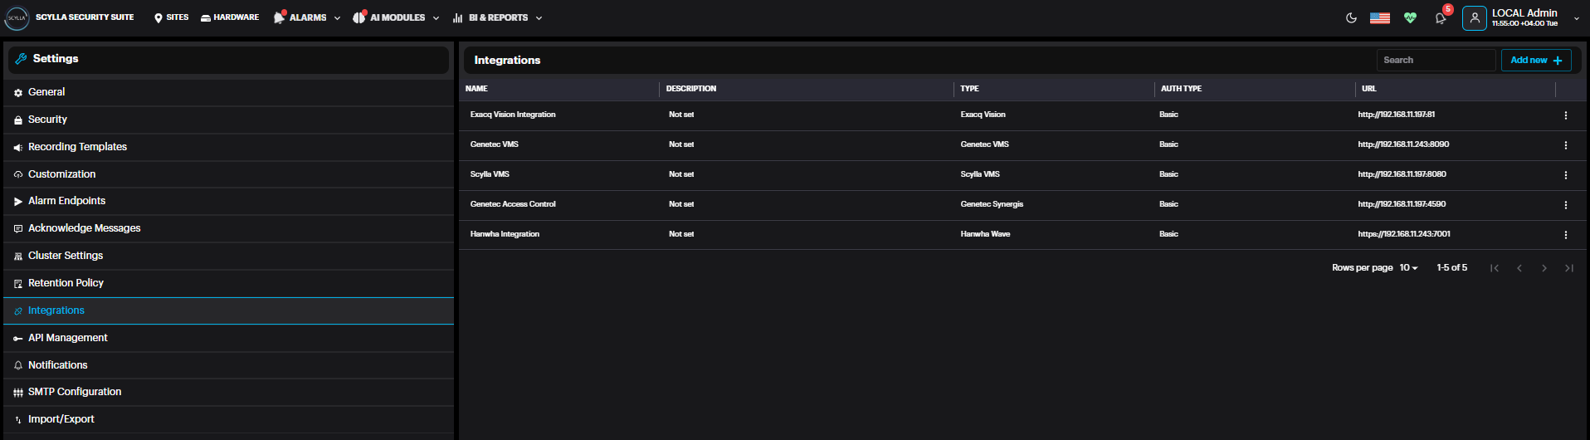The height and width of the screenshot is (440, 1590).
Task: Click the Scylla logo icon
Action: click(17, 17)
